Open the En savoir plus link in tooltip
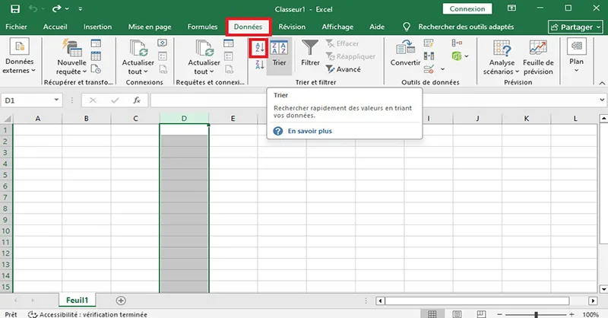This screenshot has height=318, width=608. [x=310, y=132]
